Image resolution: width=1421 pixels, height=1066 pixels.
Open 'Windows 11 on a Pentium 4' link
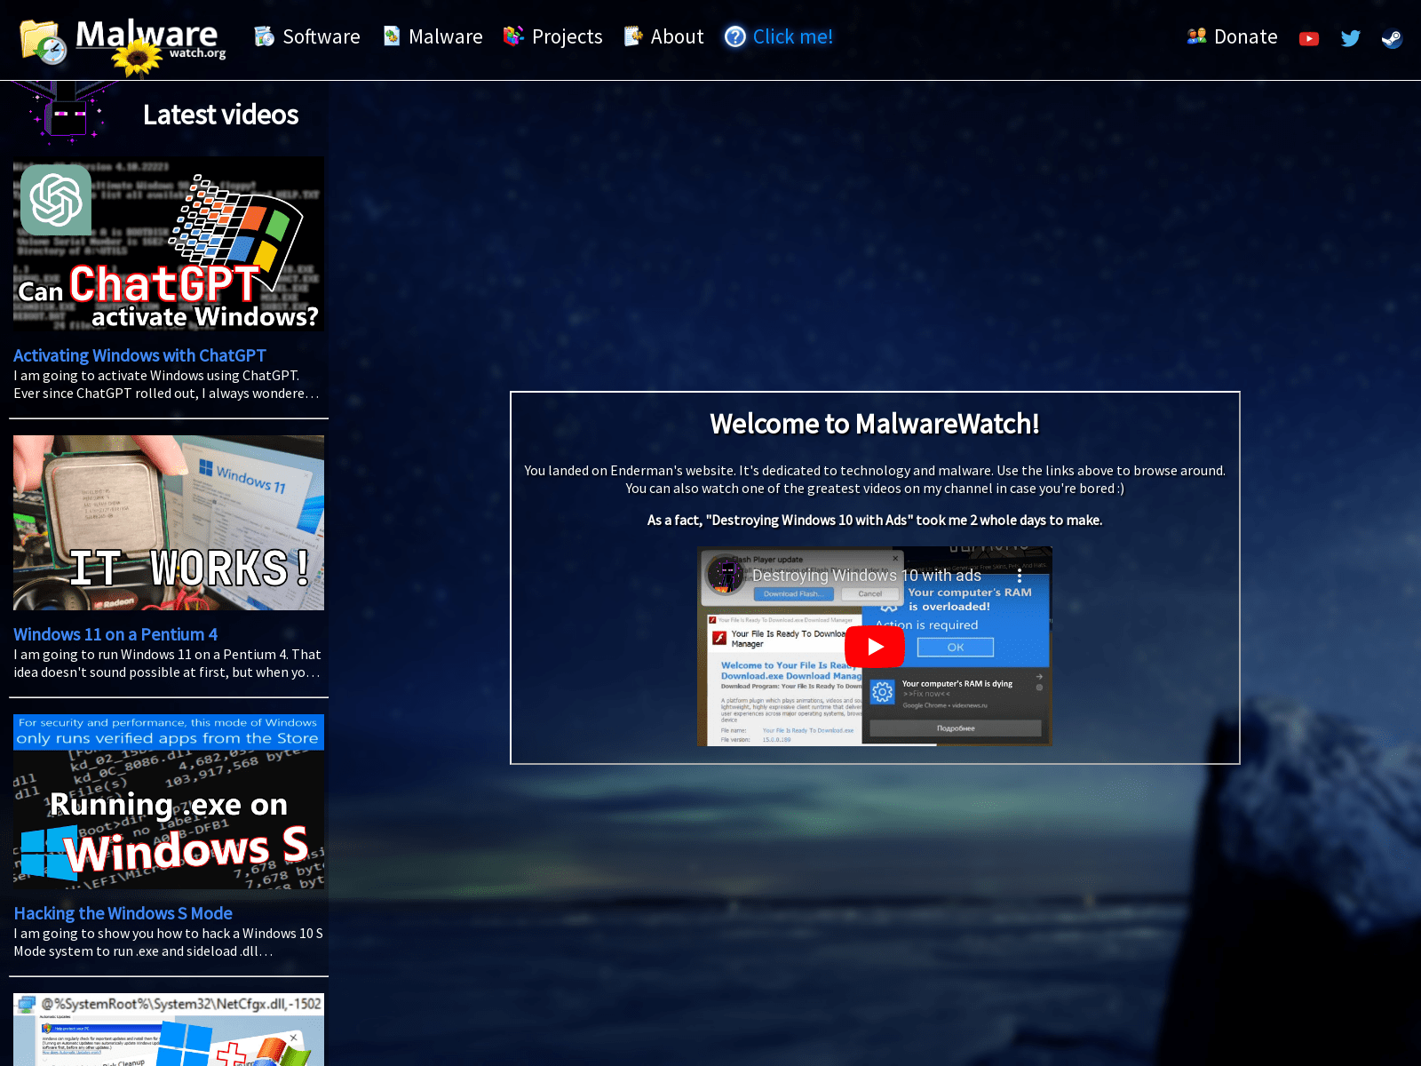click(x=115, y=634)
